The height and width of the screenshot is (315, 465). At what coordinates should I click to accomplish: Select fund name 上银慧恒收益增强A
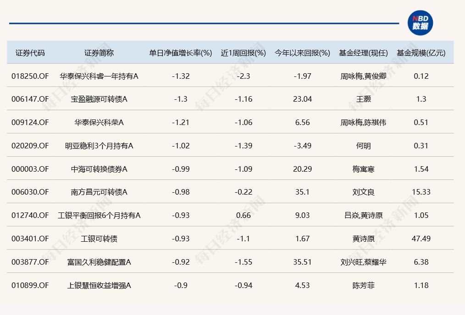99,285
